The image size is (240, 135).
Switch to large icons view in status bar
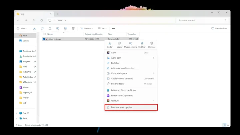pos(228,125)
